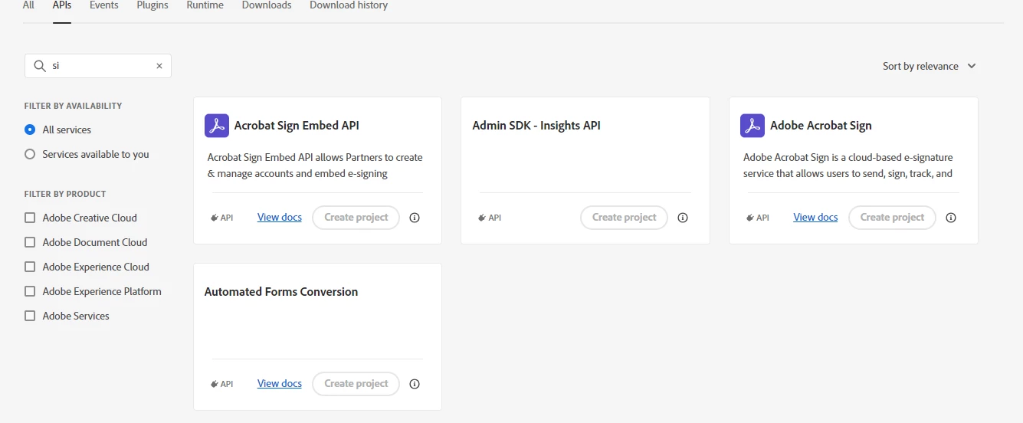Open the Acrobat Sign Embed API card title

point(297,126)
